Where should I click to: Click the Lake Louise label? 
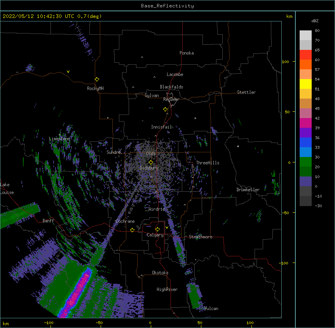(6, 189)
